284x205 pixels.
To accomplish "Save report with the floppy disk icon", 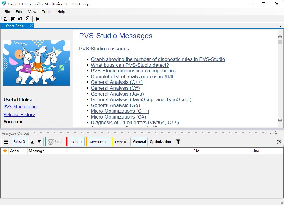I will click(x=13, y=19).
